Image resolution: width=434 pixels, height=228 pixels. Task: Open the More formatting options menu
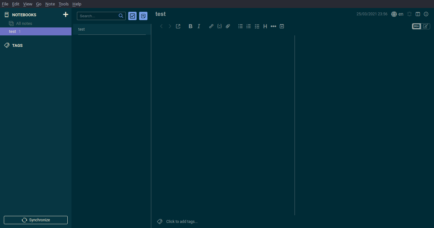pos(273,26)
